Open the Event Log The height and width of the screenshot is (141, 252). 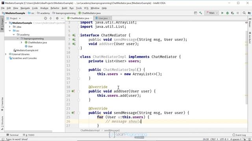tap(239, 135)
